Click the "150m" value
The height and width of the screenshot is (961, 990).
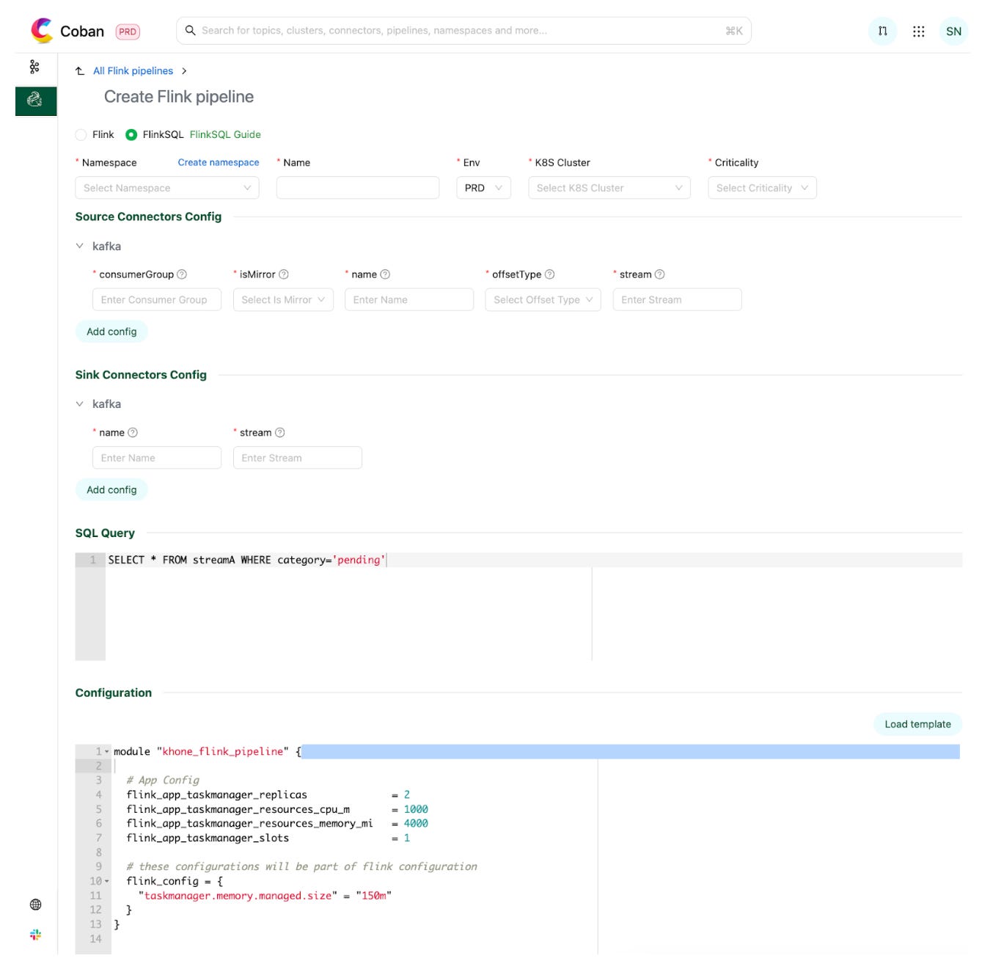tap(374, 896)
